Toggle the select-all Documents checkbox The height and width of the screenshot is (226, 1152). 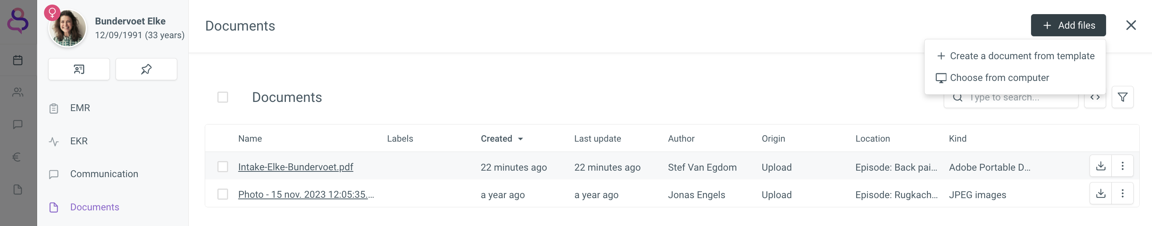pos(223,97)
